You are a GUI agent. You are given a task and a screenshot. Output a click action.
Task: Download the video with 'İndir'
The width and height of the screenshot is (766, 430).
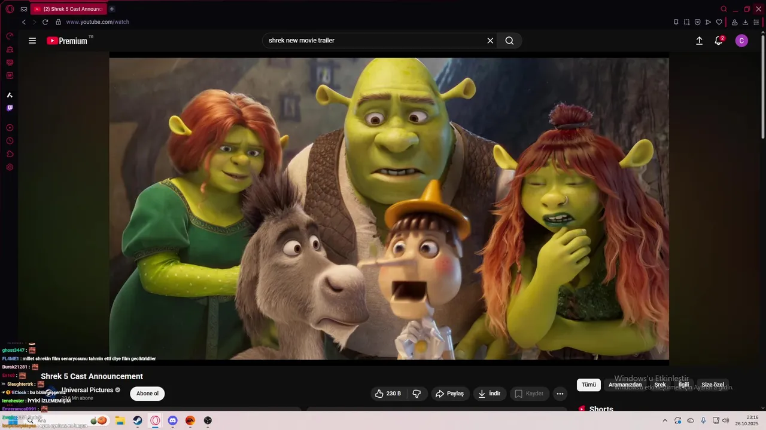click(x=490, y=394)
